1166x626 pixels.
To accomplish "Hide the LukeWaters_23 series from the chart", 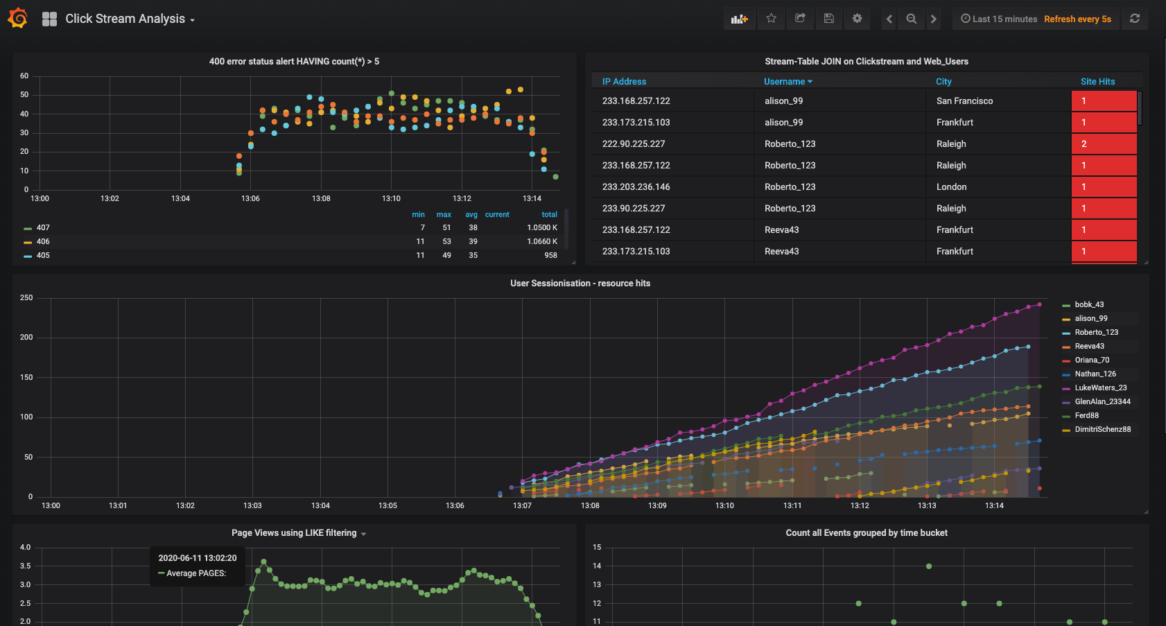I will 1099,388.
